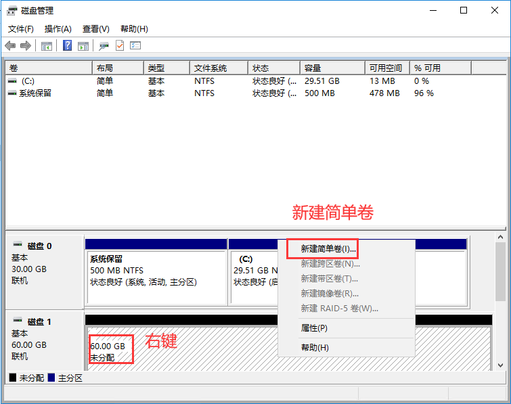This screenshot has height=404, width=511.
Task: Click the Forward arrow toolbar icon
Action: [26, 45]
